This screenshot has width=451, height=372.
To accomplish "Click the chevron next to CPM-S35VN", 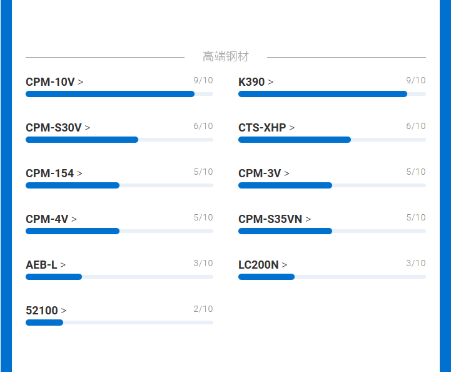I will click(x=308, y=220).
